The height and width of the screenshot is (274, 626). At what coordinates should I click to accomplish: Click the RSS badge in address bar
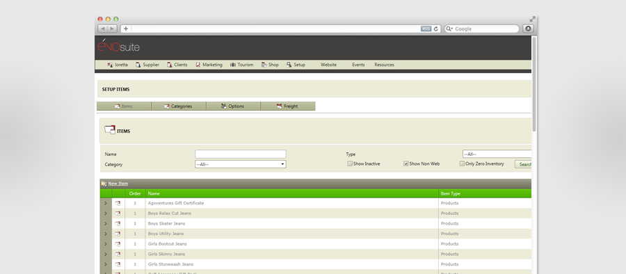tap(426, 29)
